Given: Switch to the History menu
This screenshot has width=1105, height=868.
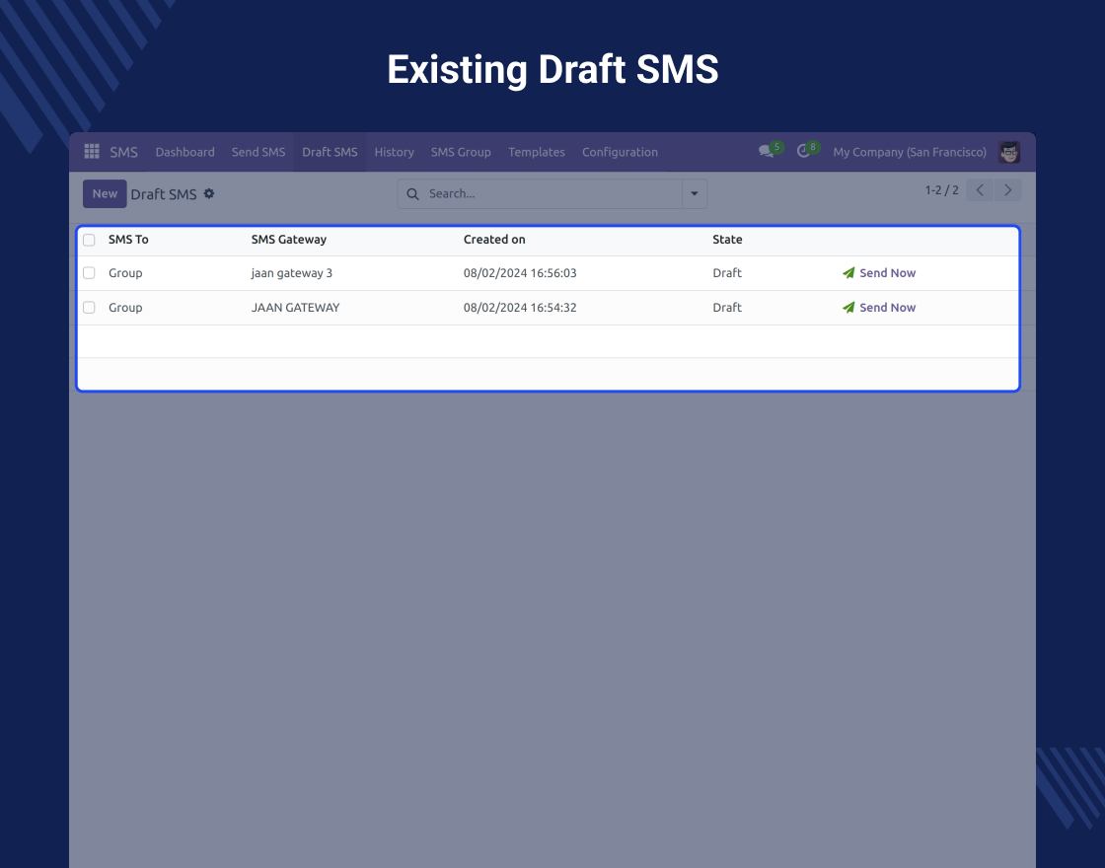Looking at the screenshot, I should tap(394, 152).
